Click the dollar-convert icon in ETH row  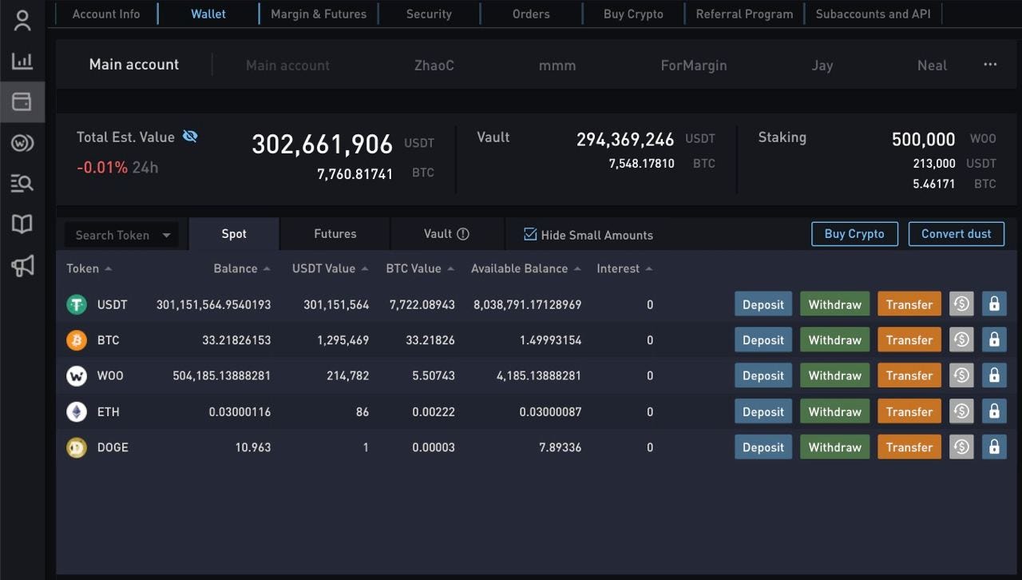pyautogui.click(x=961, y=411)
